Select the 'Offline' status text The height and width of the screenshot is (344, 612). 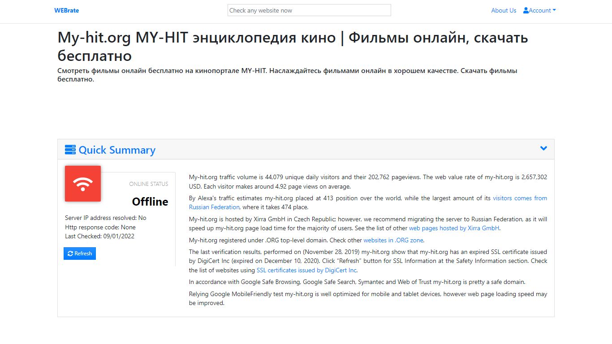150,202
